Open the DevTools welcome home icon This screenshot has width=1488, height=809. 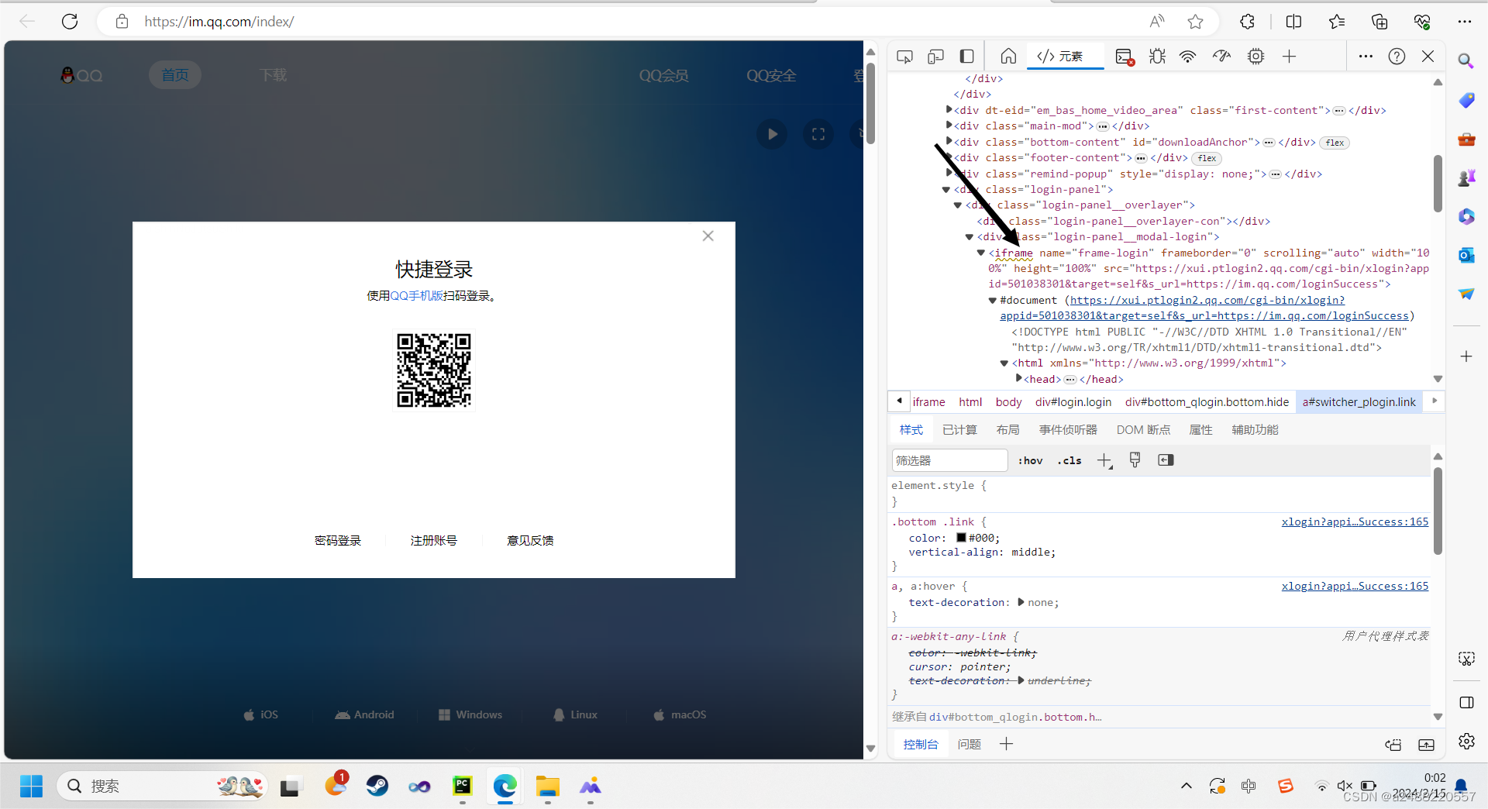click(1008, 57)
